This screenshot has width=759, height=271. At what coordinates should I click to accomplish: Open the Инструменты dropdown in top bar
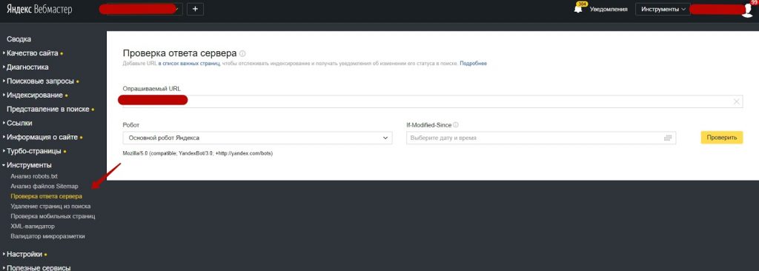[x=663, y=9]
